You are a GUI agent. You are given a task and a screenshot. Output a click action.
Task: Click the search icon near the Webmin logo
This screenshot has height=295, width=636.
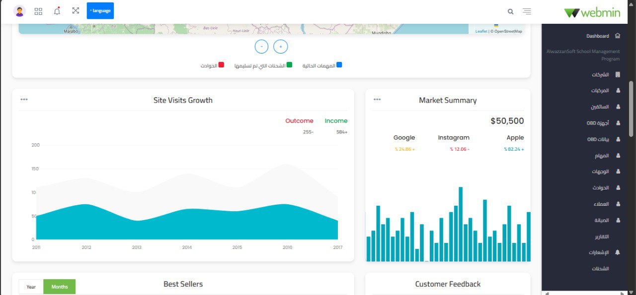(510, 11)
